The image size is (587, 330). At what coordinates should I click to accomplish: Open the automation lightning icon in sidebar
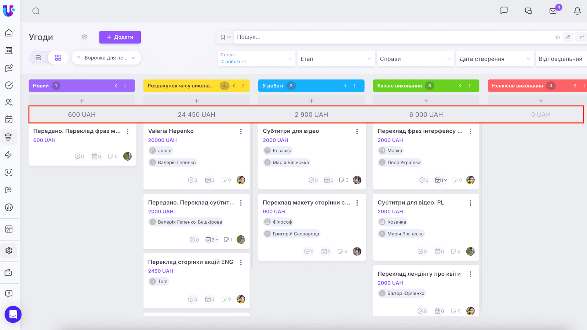click(x=9, y=155)
